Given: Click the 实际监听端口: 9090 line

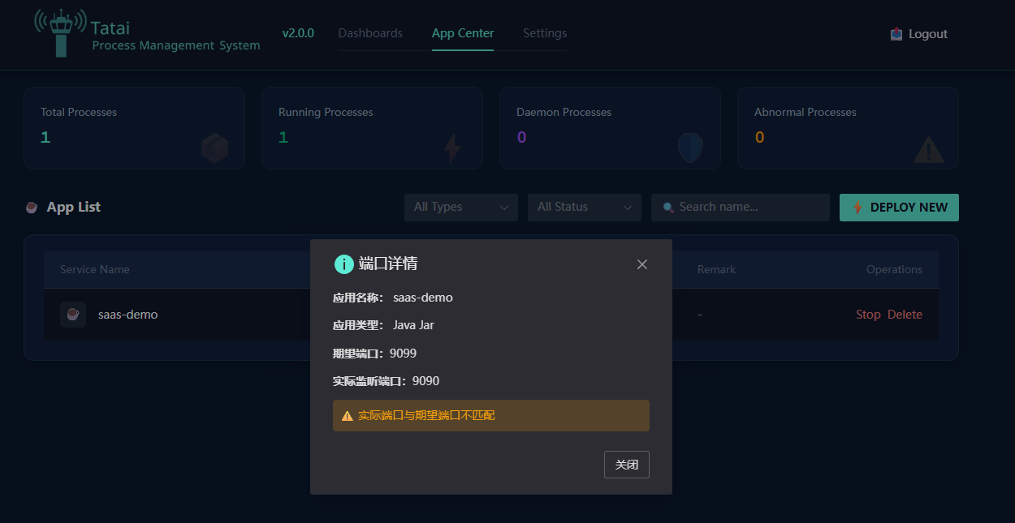Looking at the screenshot, I should pyautogui.click(x=386, y=381).
